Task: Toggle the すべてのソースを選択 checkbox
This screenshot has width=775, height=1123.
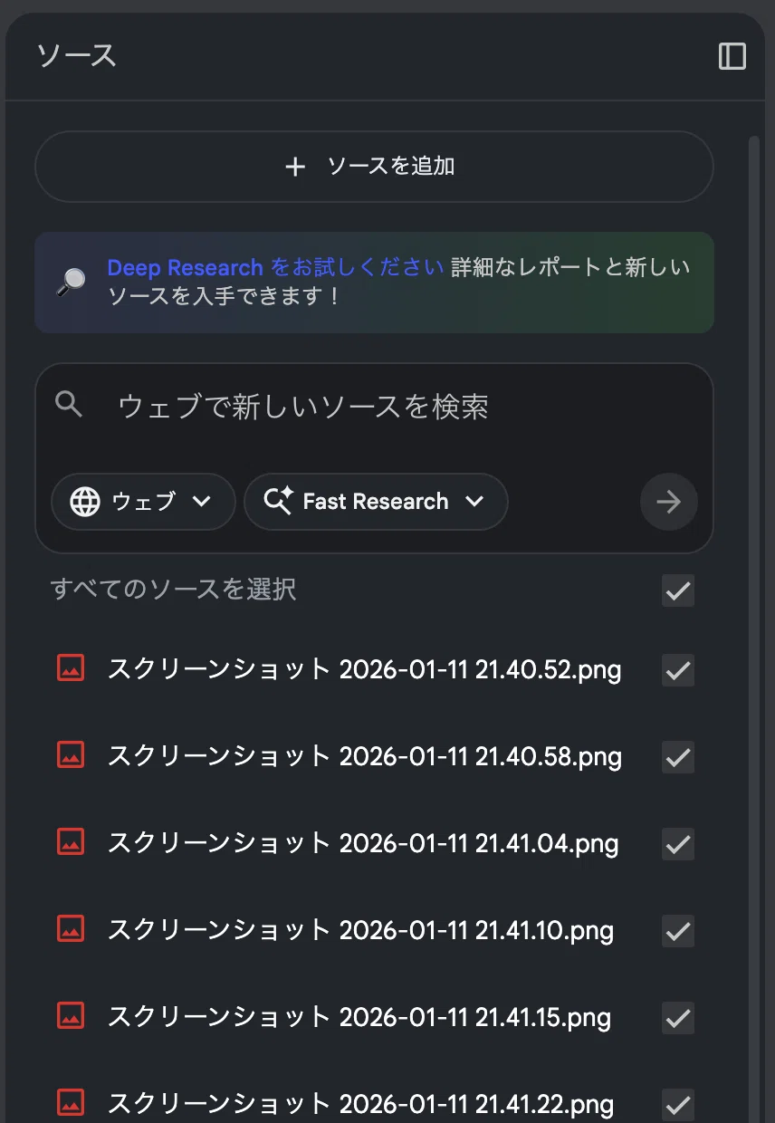Action: pyautogui.click(x=678, y=590)
